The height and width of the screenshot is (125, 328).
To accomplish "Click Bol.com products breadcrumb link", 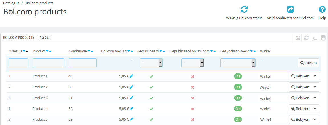I will [x=39, y=3].
